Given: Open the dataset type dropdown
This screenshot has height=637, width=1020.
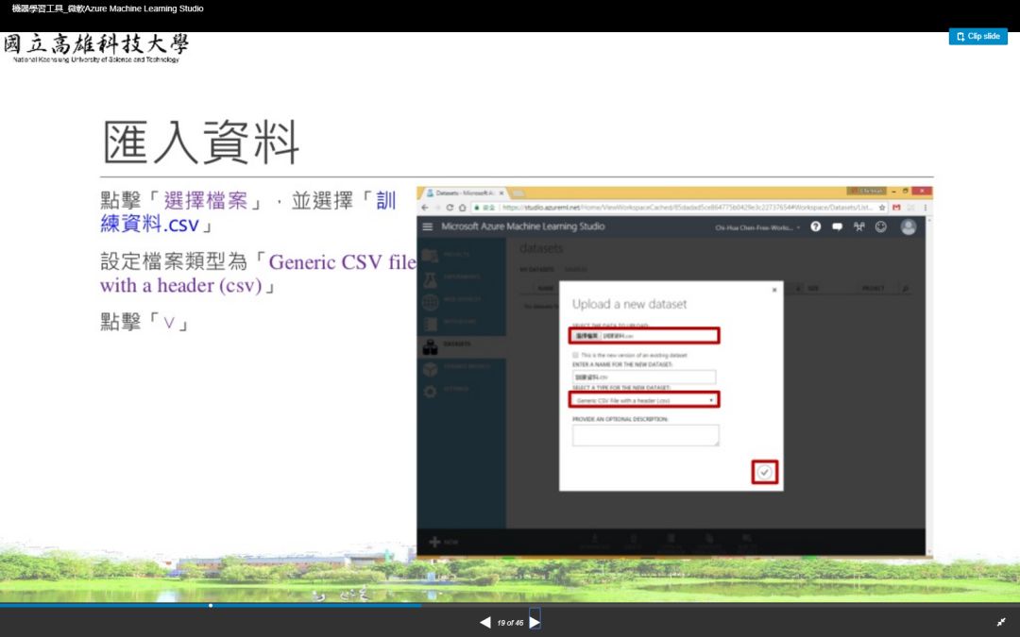Looking at the screenshot, I should [644, 400].
